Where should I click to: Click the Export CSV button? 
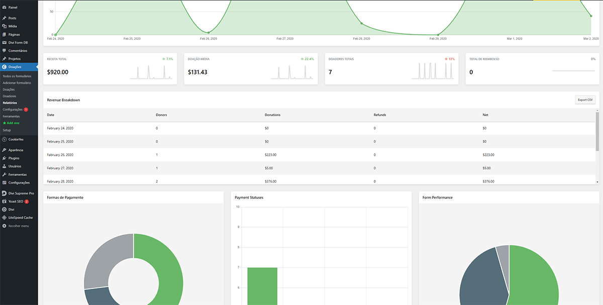[x=585, y=100]
